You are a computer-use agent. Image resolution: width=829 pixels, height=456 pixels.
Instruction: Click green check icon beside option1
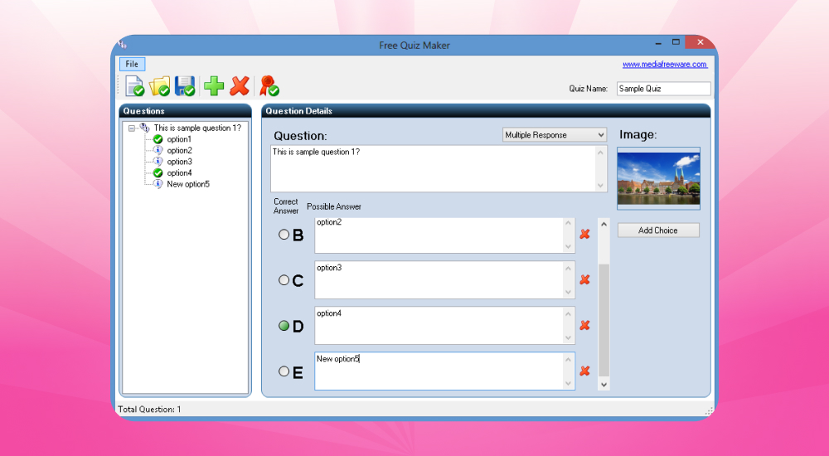point(158,139)
